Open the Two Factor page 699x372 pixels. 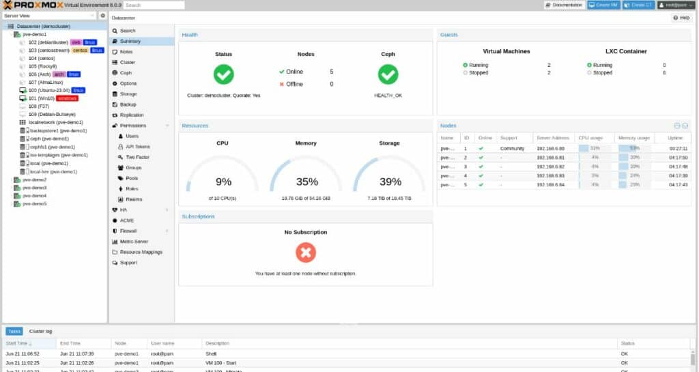click(x=141, y=157)
